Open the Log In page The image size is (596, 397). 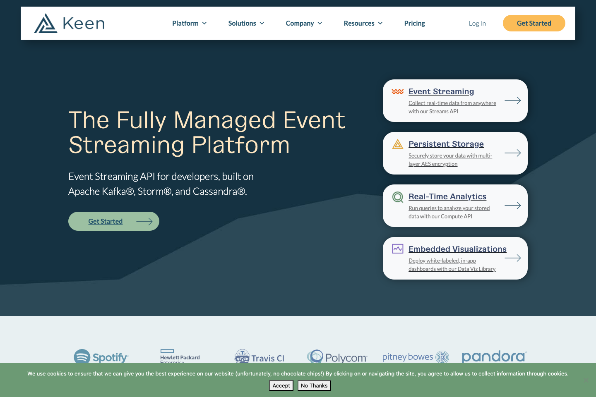[477, 23]
